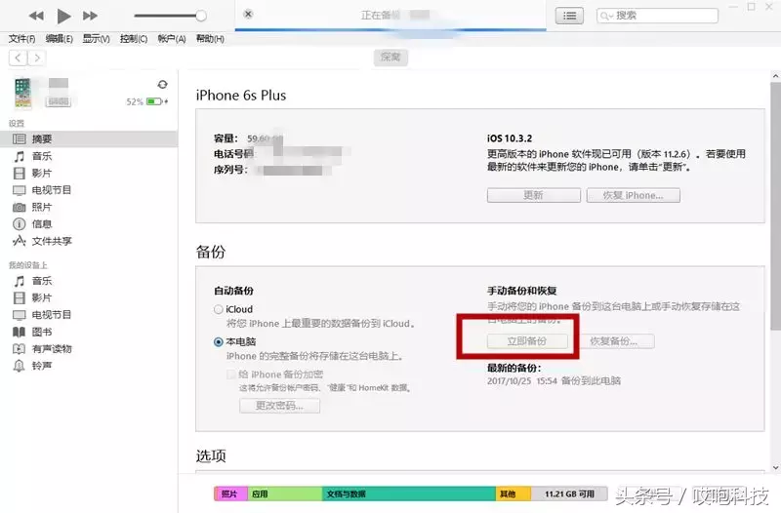
Task: Click the 2017/10/25 15:54 backup date text
Action: [522, 380]
